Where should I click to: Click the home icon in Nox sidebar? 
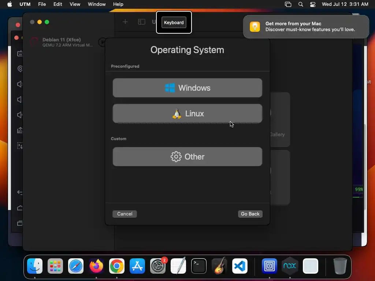click(20, 208)
